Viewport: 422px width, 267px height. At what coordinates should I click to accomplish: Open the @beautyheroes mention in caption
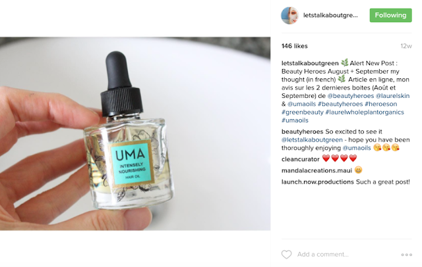click(x=350, y=96)
